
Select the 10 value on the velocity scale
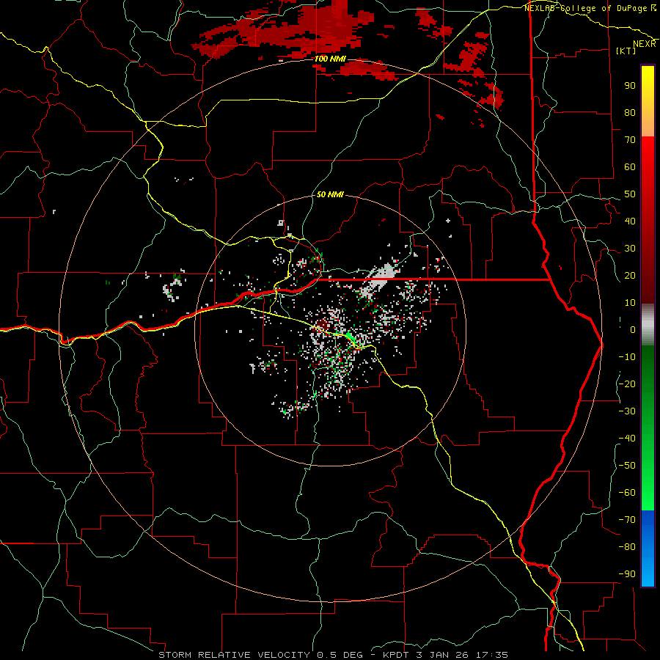[630, 303]
